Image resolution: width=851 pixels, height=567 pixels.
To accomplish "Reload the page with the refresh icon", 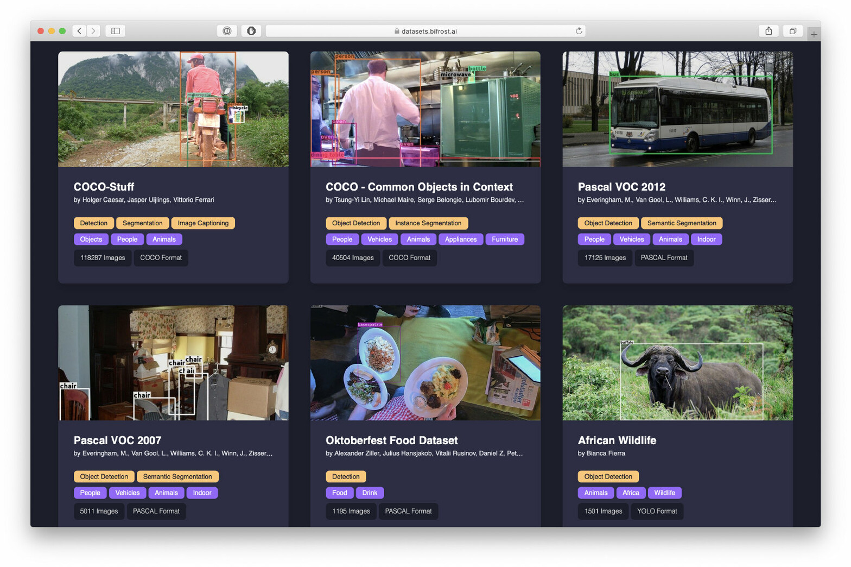I will click(x=579, y=31).
